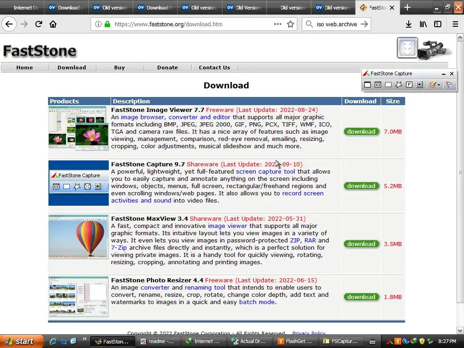Toggle the browser sidebar icon

(438, 24)
